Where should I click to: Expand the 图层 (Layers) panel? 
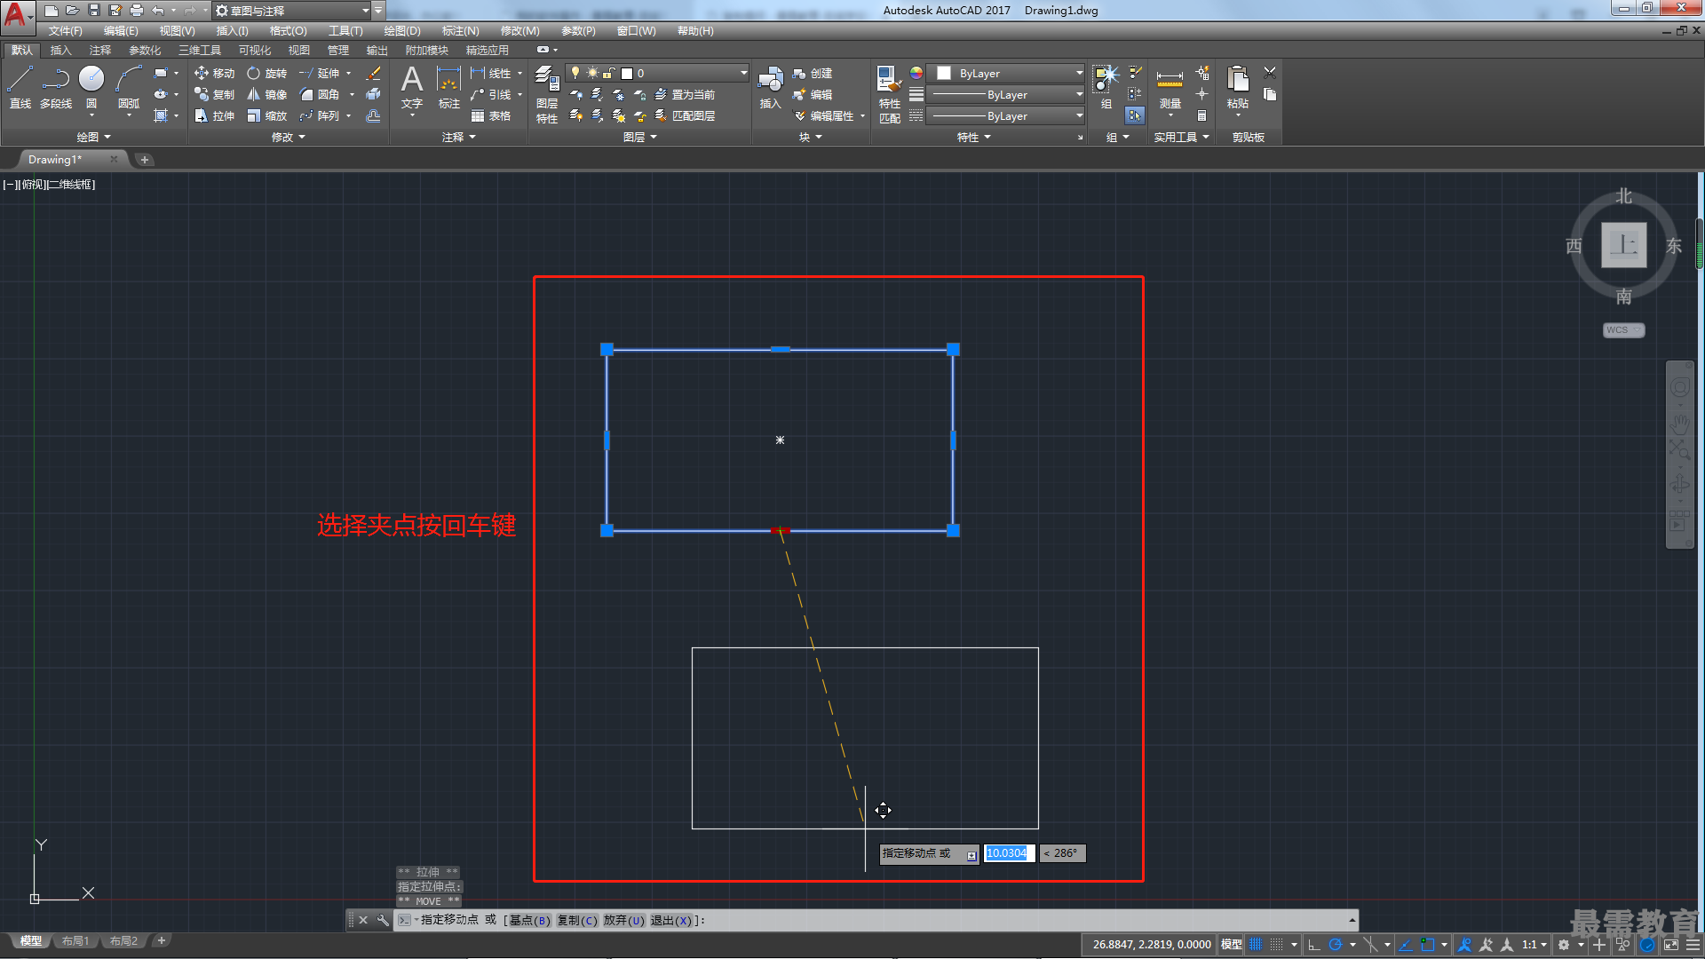(x=640, y=137)
